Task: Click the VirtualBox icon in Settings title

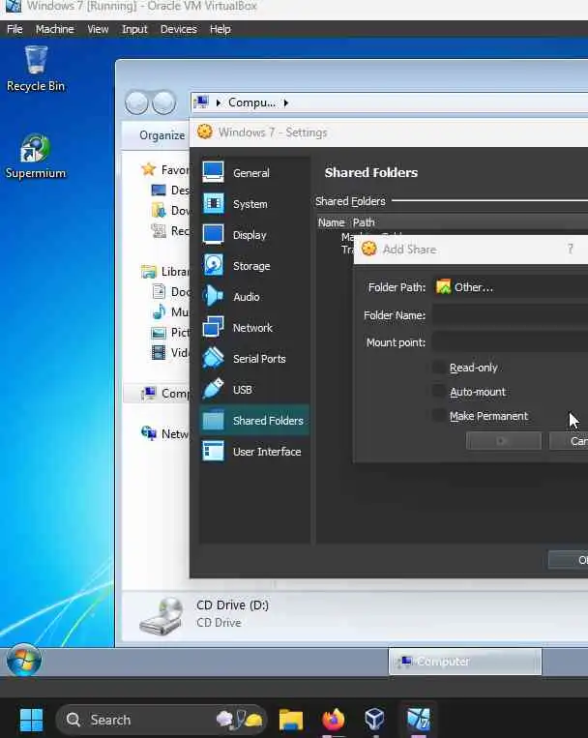Action: [x=205, y=132]
